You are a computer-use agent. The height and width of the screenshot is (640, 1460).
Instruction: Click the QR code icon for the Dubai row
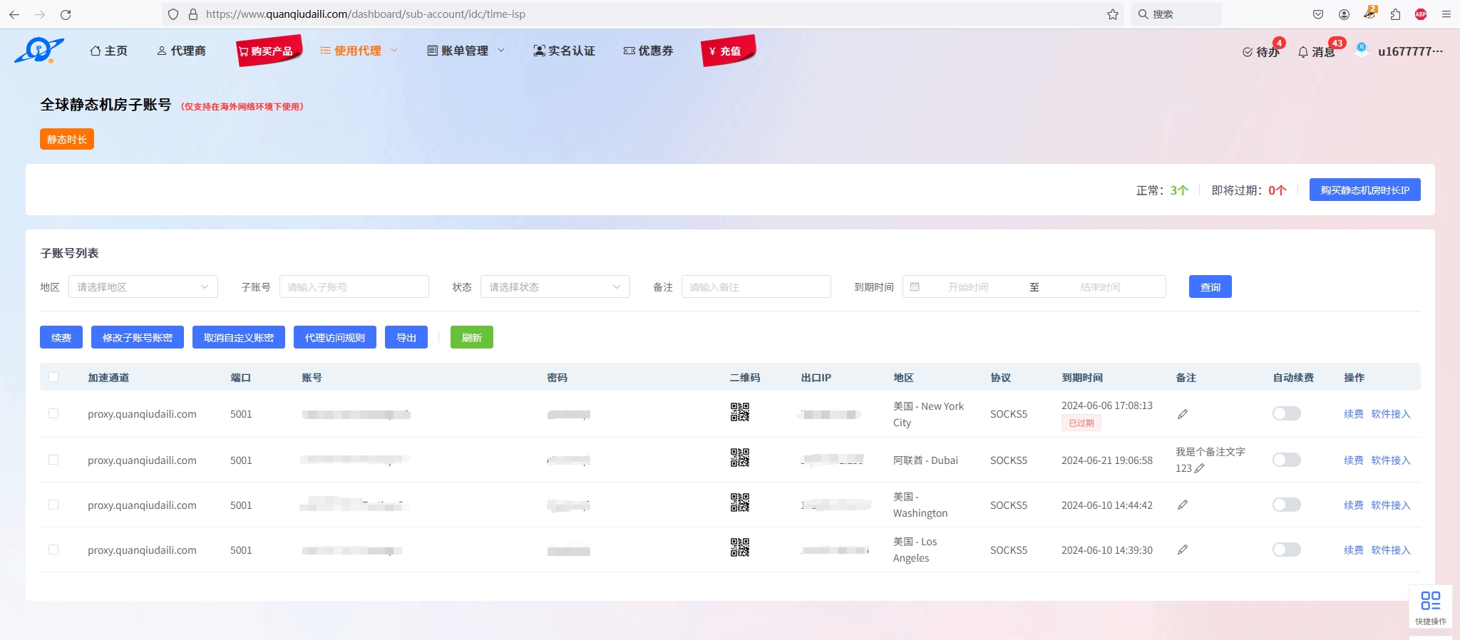[x=739, y=458]
